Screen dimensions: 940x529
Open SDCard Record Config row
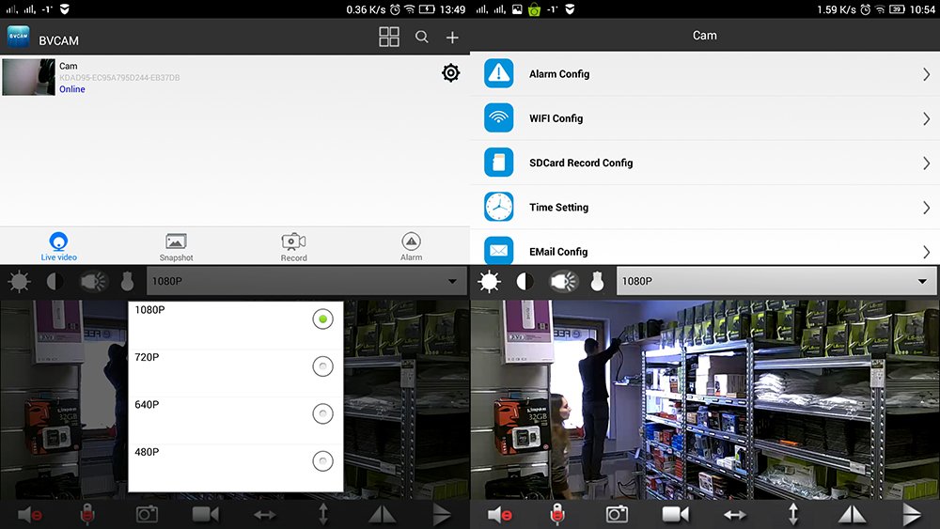[705, 163]
